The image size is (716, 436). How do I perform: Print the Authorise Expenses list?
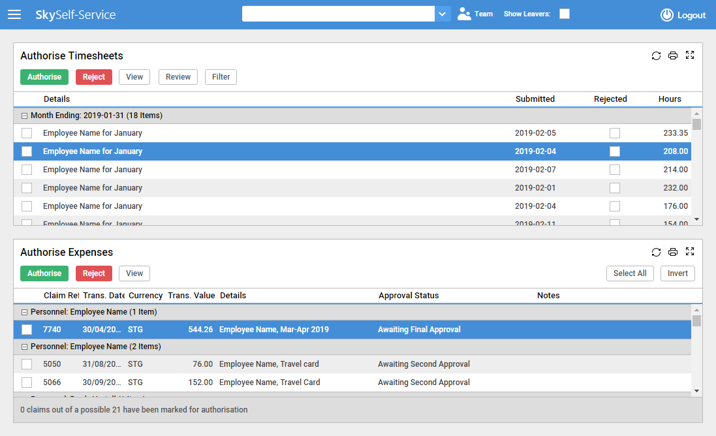(x=673, y=252)
